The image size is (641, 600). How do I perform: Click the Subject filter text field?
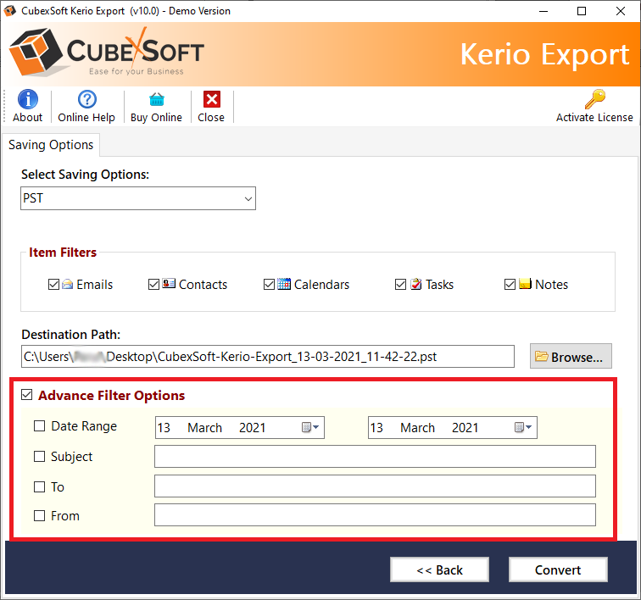coord(375,457)
